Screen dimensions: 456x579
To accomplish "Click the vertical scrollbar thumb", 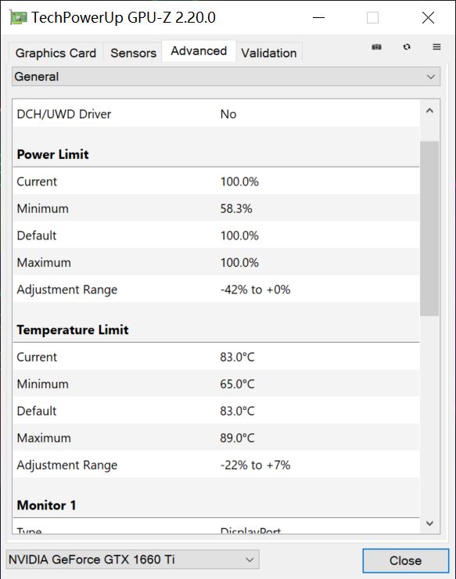I will click(429, 228).
